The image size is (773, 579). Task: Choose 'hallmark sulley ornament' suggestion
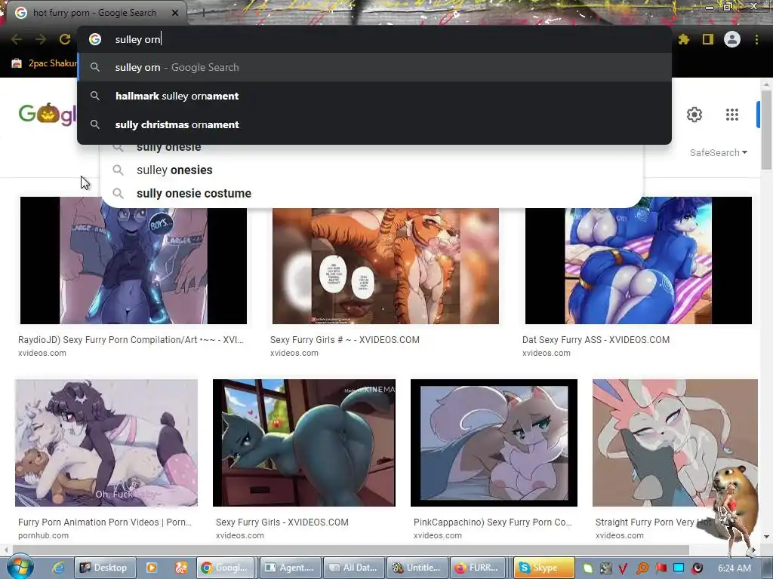(x=374, y=96)
